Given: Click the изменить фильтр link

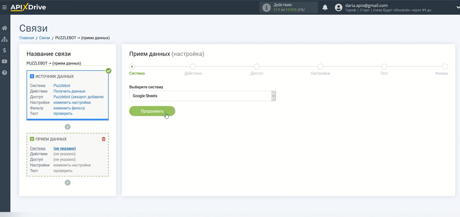Looking at the screenshot, I should (69, 108).
